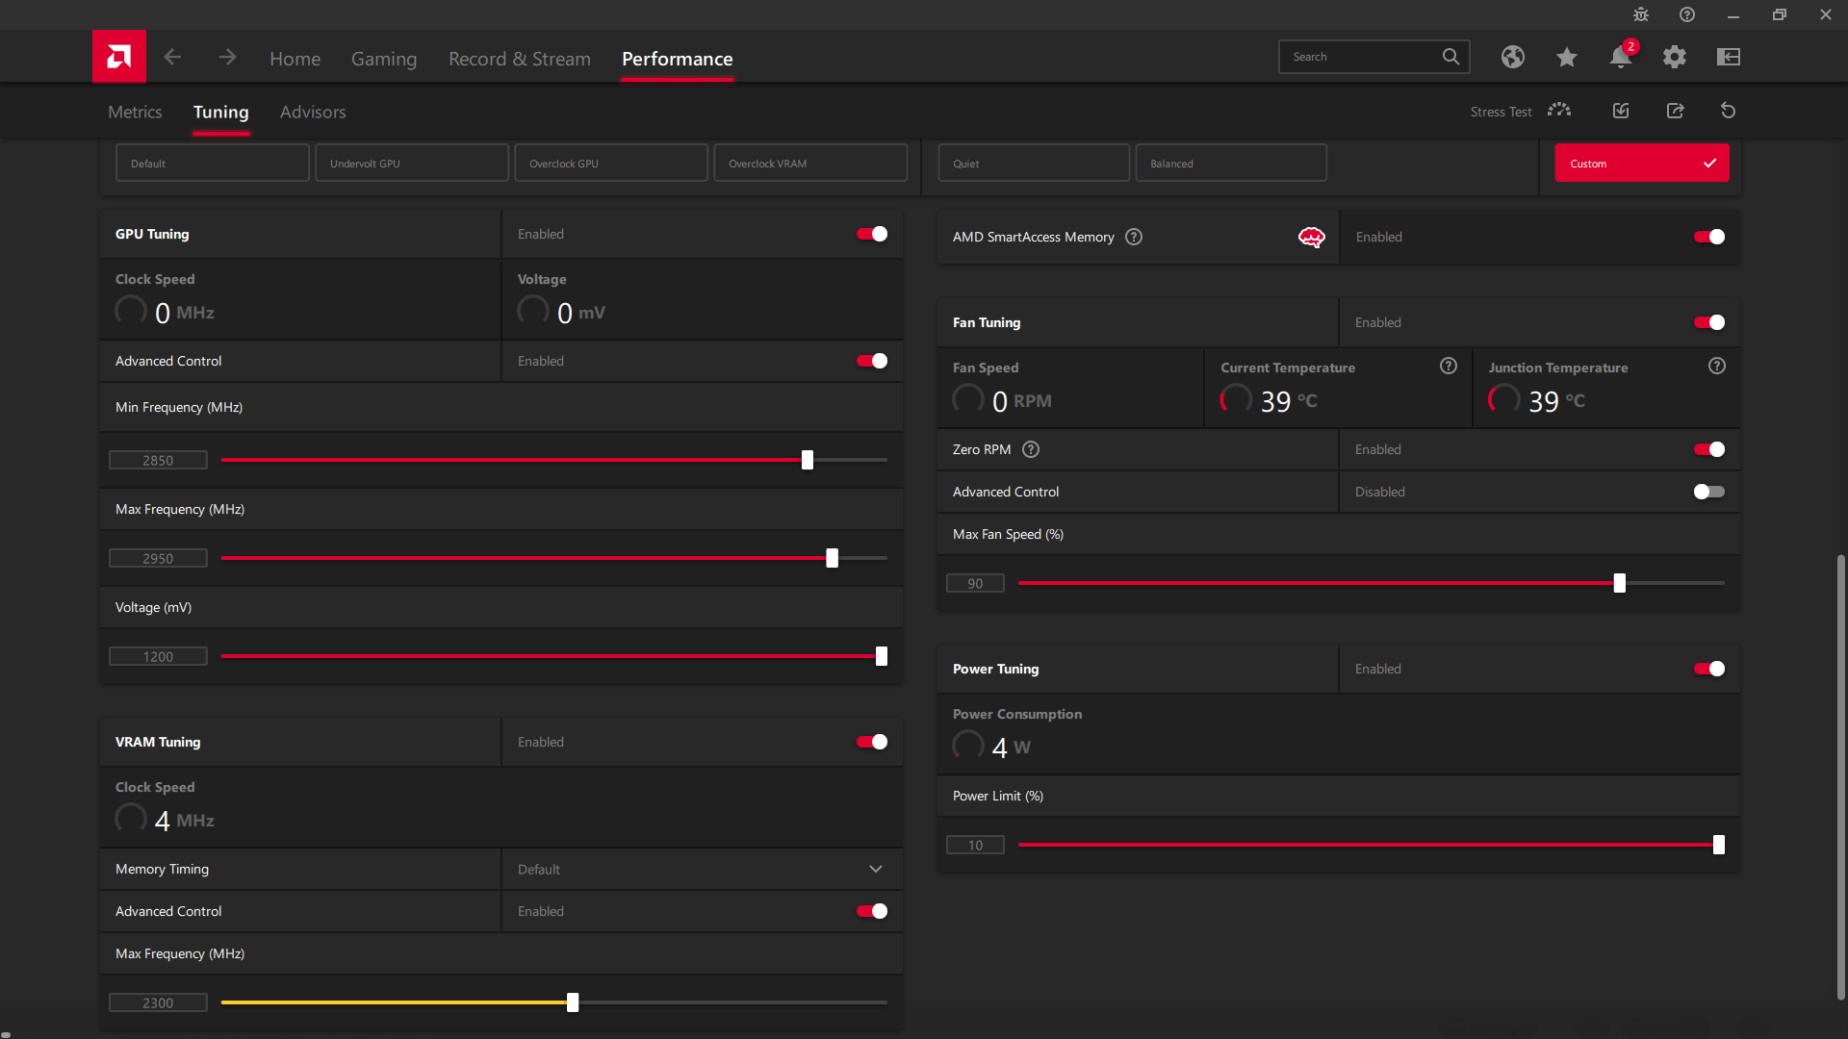Screen dimensions: 1848x1039
Task: Select the Overclock VRAM preset
Action: click(x=810, y=163)
